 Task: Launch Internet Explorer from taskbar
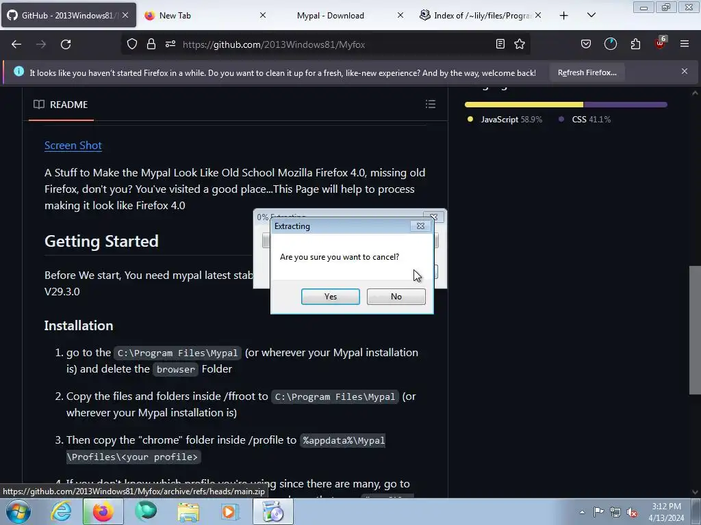(x=61, y=511)
